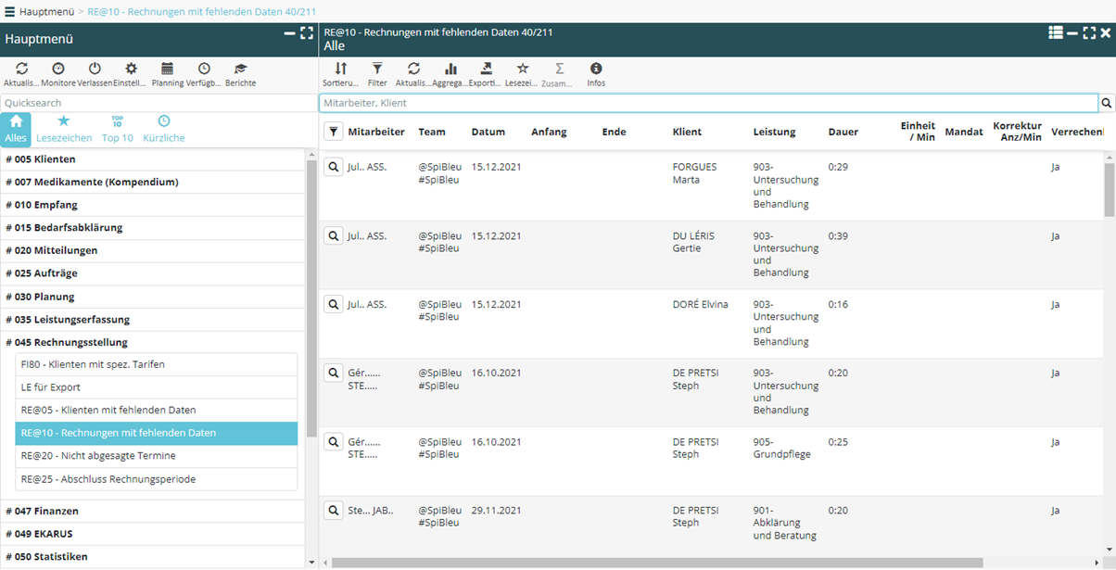Add a Lesezeichen with the star icon
The image size is (1116, 570).
pos(522,70)
